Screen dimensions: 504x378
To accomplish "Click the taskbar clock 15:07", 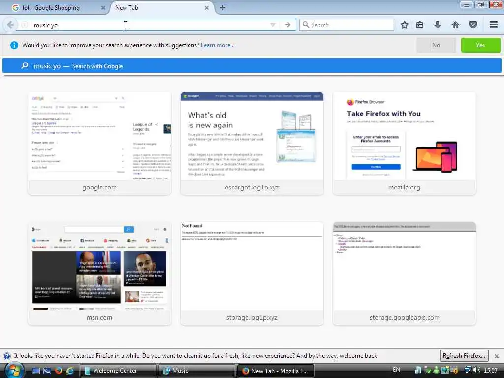I will [491, 370].
